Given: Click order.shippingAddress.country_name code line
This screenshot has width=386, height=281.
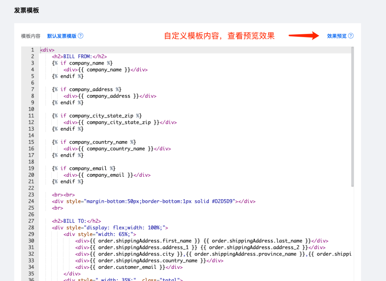Looking at the screenshot, I should pos(149,261).
